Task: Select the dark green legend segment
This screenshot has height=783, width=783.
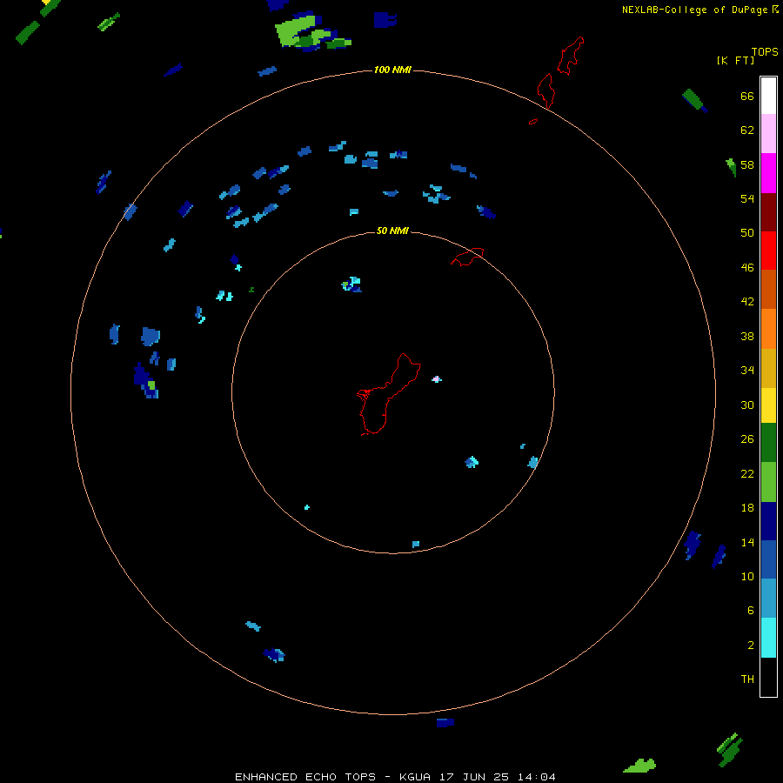Action: 768,443
